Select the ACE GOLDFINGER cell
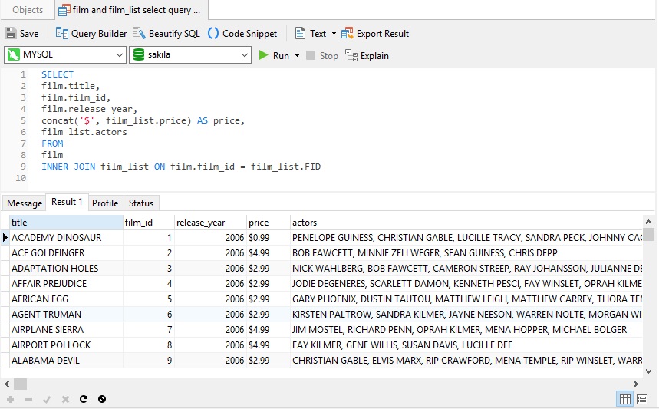This screenshot has width=659, height=409. [x=66, y=253]
